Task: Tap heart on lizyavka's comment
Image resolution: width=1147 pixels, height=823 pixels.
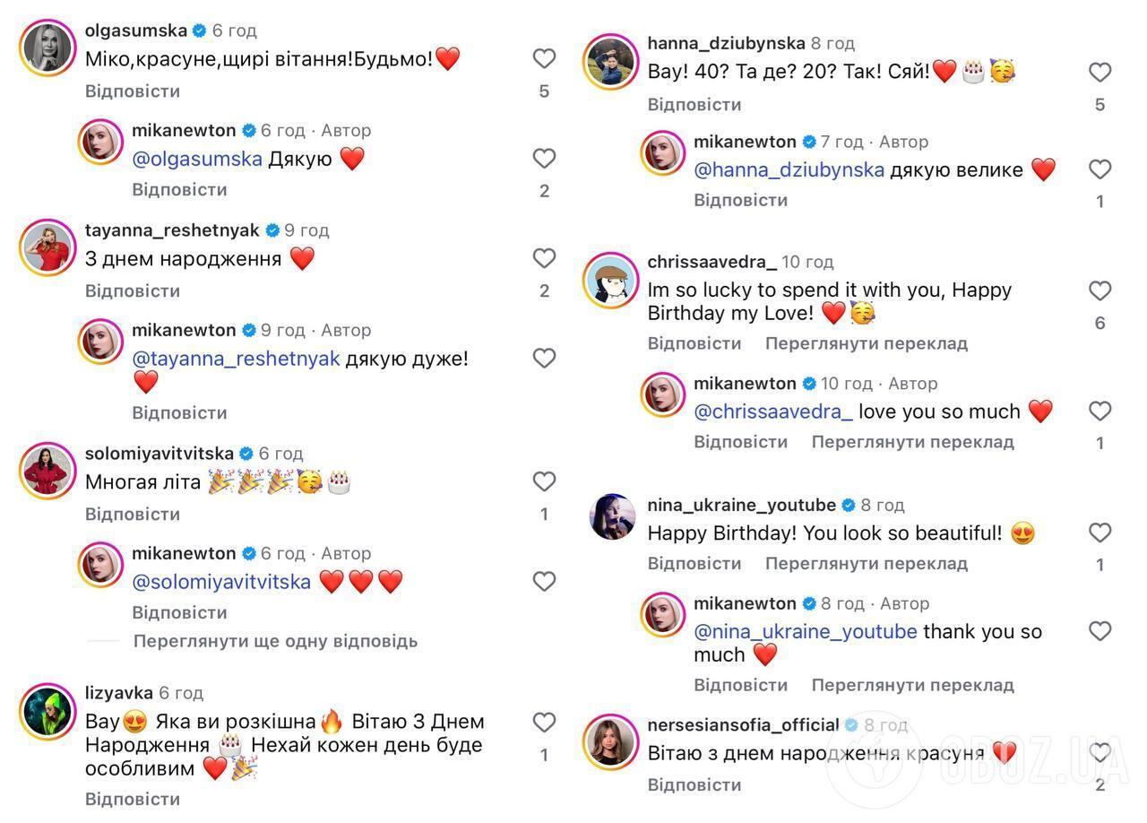Action: (x=544, y=723)
